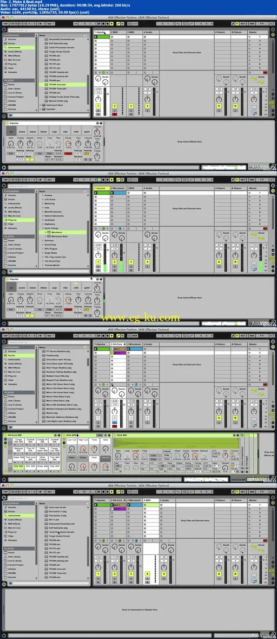The width and height of the screenshot is (277, 639).
Task: Select the 2 Microtonic track header
Action: 117,188
